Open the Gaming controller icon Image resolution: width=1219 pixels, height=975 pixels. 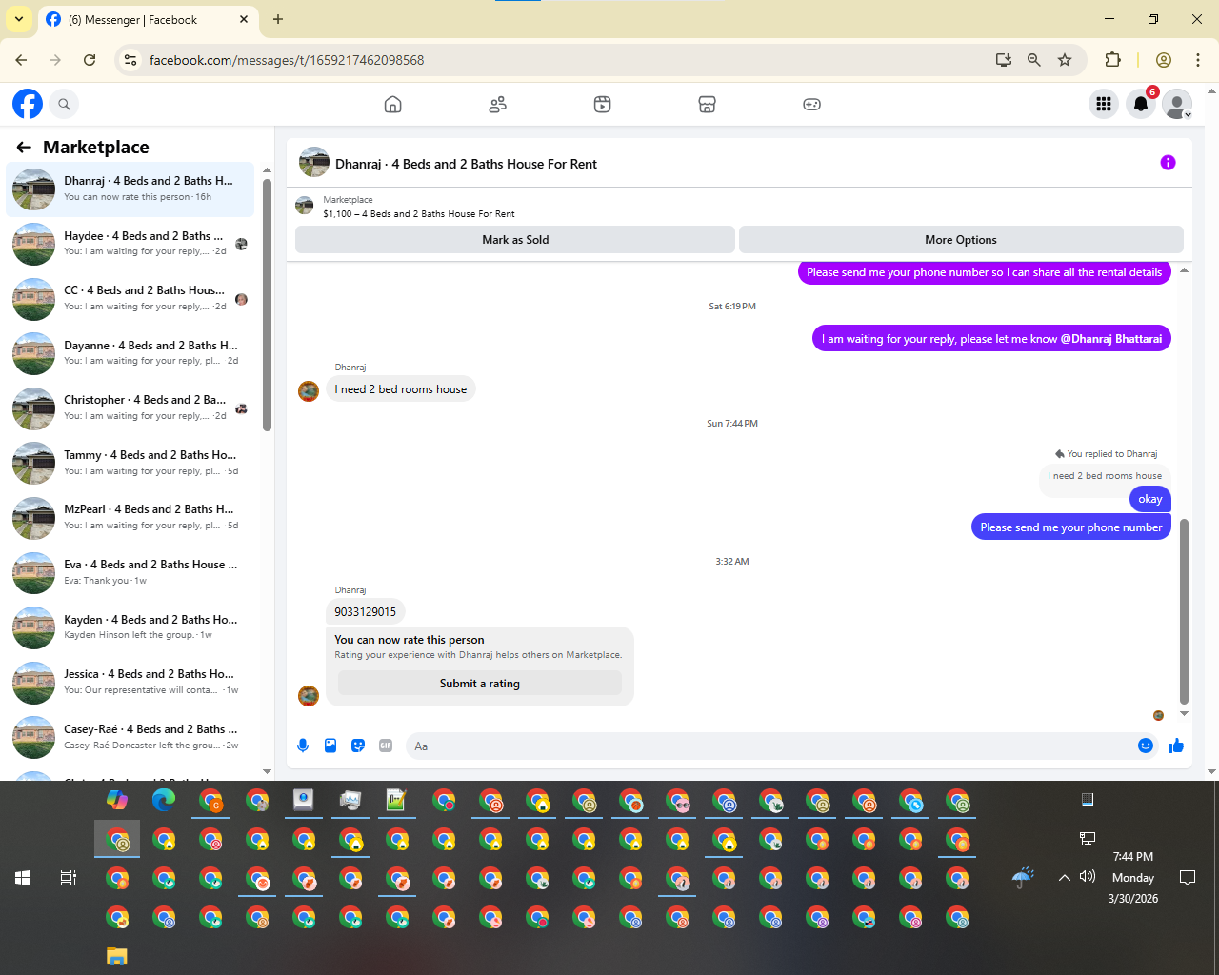click(811, 104)
